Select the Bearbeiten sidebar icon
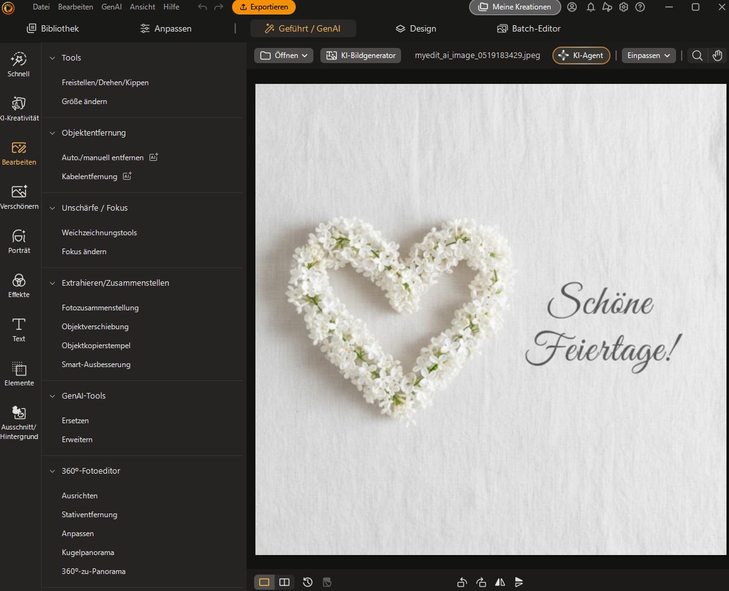 (x=18, y=153)
